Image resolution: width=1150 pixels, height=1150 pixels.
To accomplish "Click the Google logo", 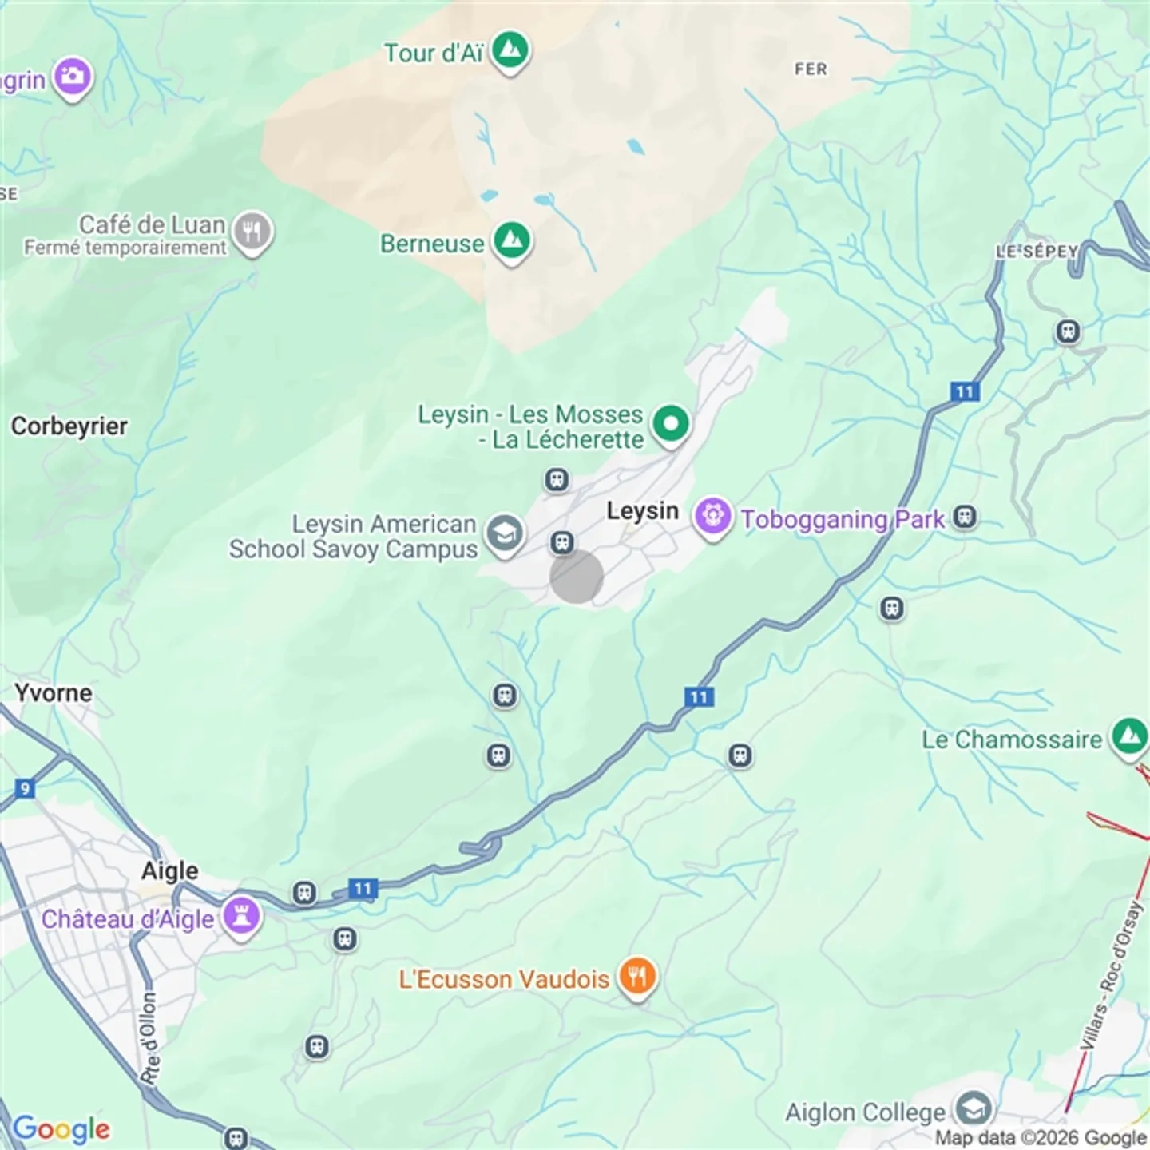I will pos(61,1128).
